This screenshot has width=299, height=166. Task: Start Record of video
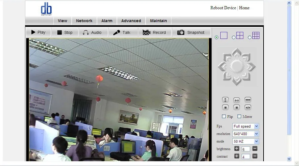(x=154, y=32)
